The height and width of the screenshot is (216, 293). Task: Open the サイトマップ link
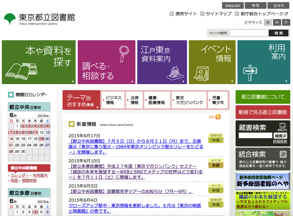point(218,14)
